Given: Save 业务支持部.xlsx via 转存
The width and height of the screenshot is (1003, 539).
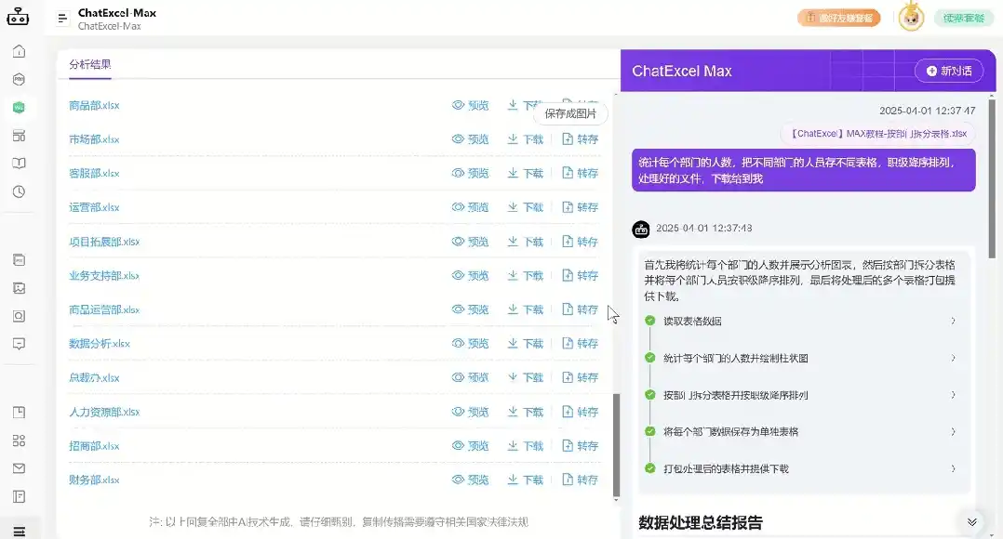Looking at the screenshot, I should (x=581, y=275).
